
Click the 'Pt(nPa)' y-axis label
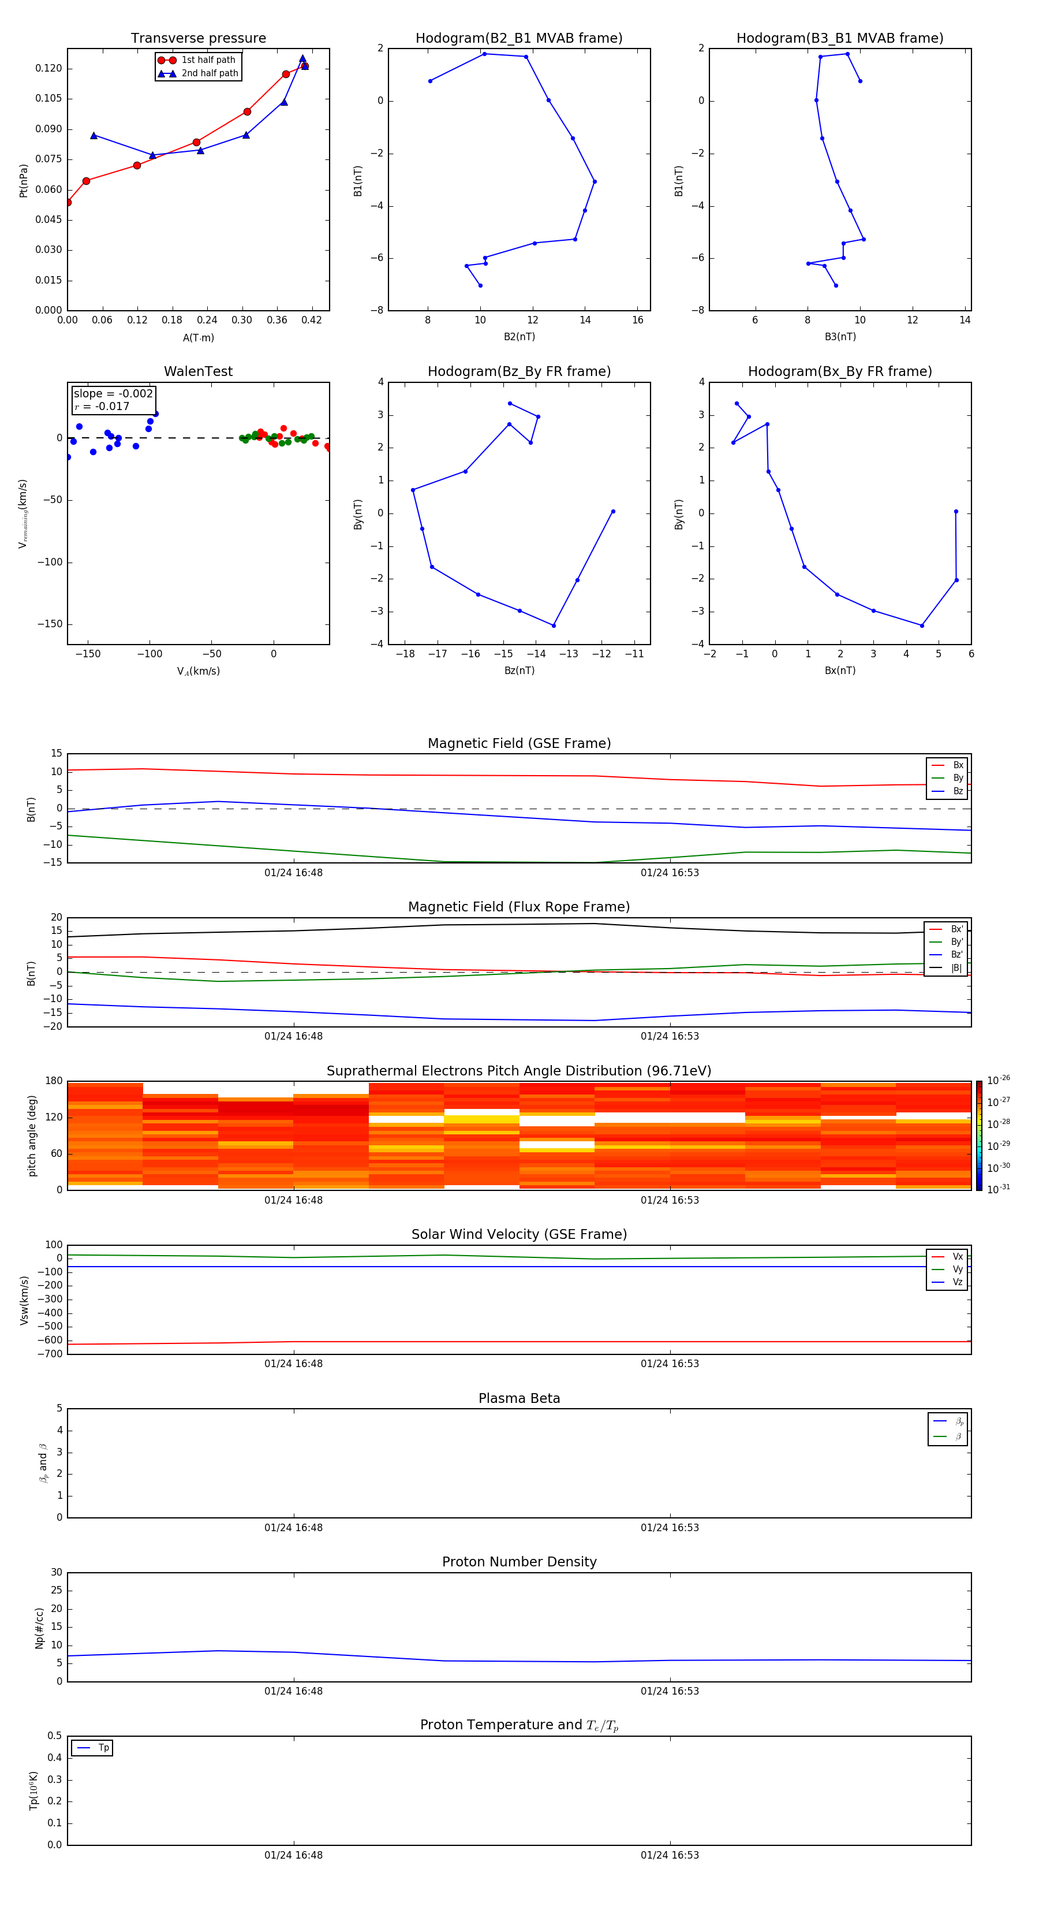(x=23, y=181)
